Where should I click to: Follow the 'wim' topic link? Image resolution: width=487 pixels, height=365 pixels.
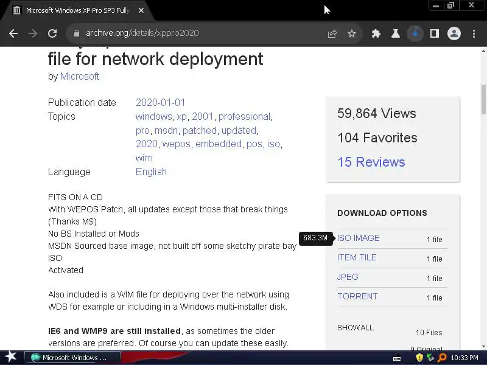coord(144,158)
